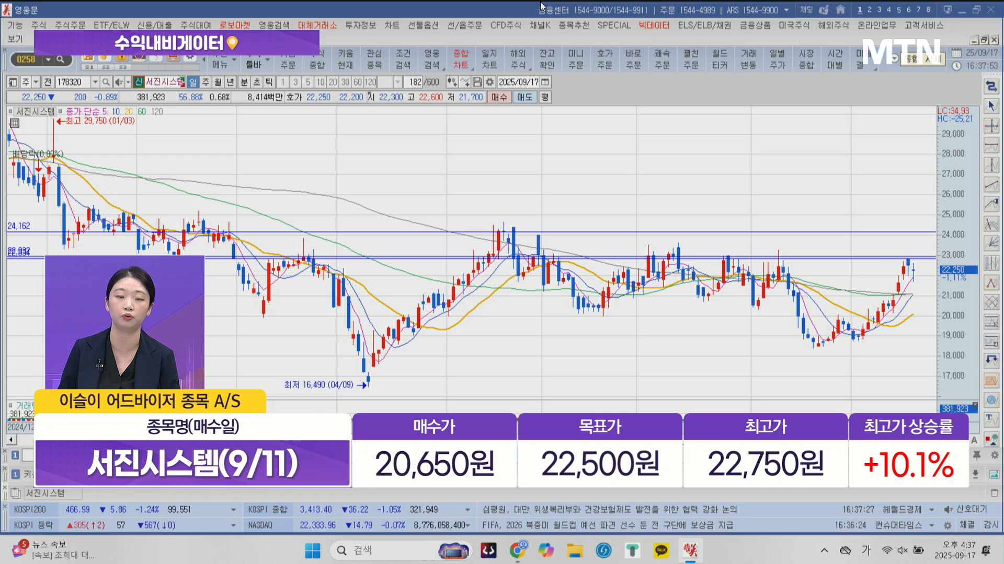
Task: Open the 주식주문 menu
Action: point(70,25)
